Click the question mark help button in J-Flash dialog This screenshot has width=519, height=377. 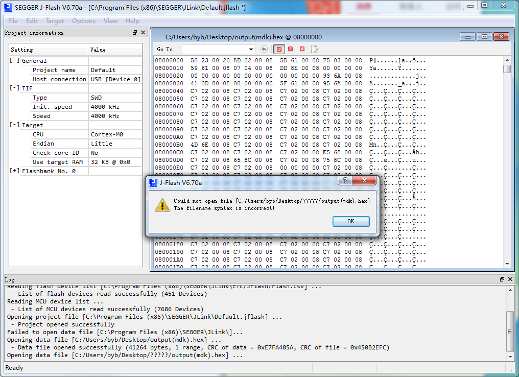pyautogui.click(x=345, y=180)
